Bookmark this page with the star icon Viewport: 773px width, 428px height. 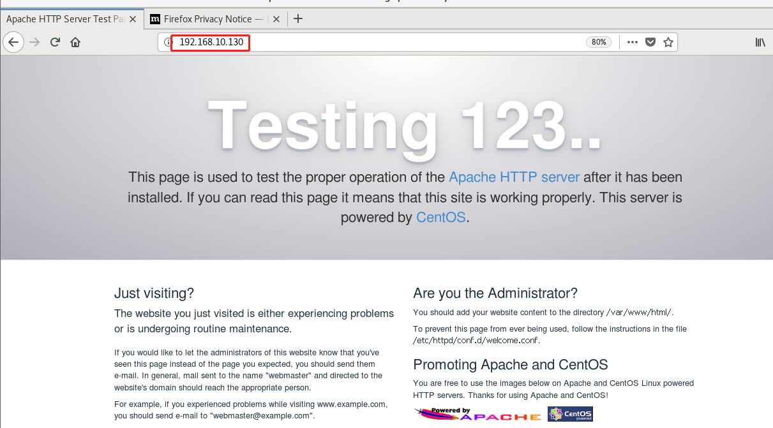point(668,43)
